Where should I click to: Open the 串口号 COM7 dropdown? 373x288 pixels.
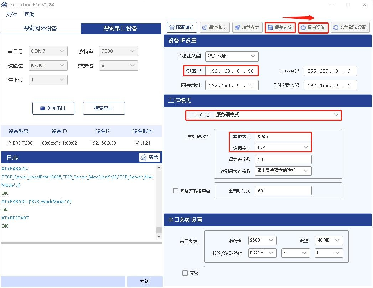[x=48, y=51]
